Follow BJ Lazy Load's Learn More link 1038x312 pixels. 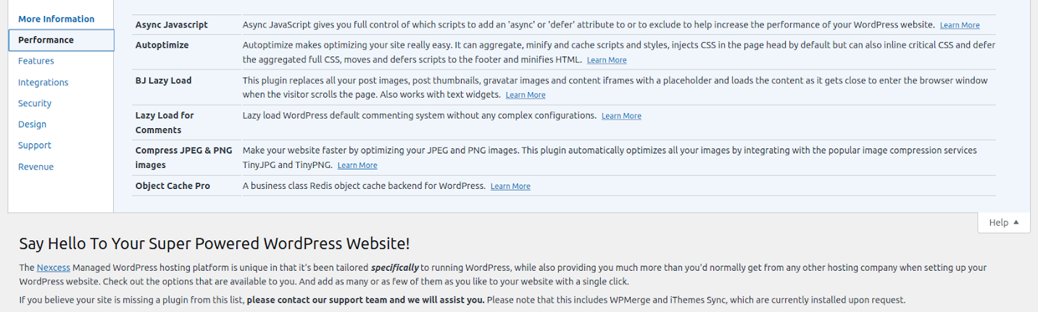(x=526, y=95)
